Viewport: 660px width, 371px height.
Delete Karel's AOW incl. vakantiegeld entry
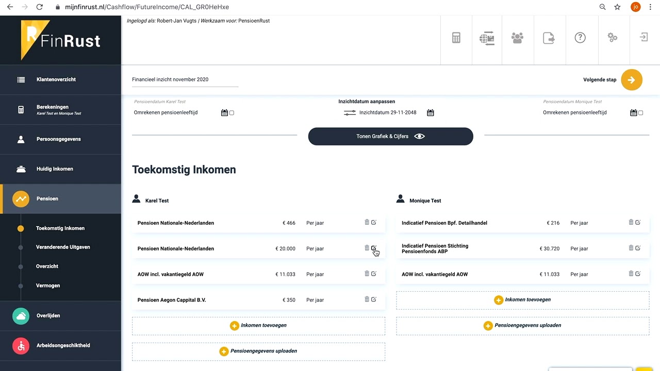(x=367, y=274)
